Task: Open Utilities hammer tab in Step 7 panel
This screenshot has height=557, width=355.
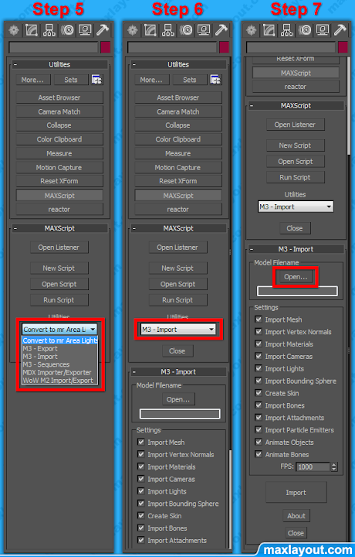Action: 340,30
